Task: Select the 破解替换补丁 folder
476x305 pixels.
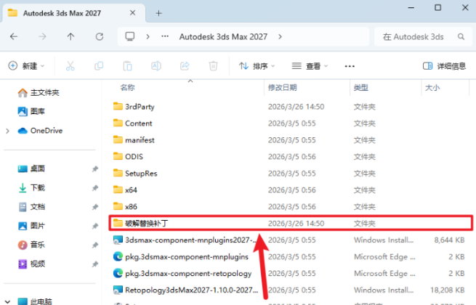Action: click(150, 223)
